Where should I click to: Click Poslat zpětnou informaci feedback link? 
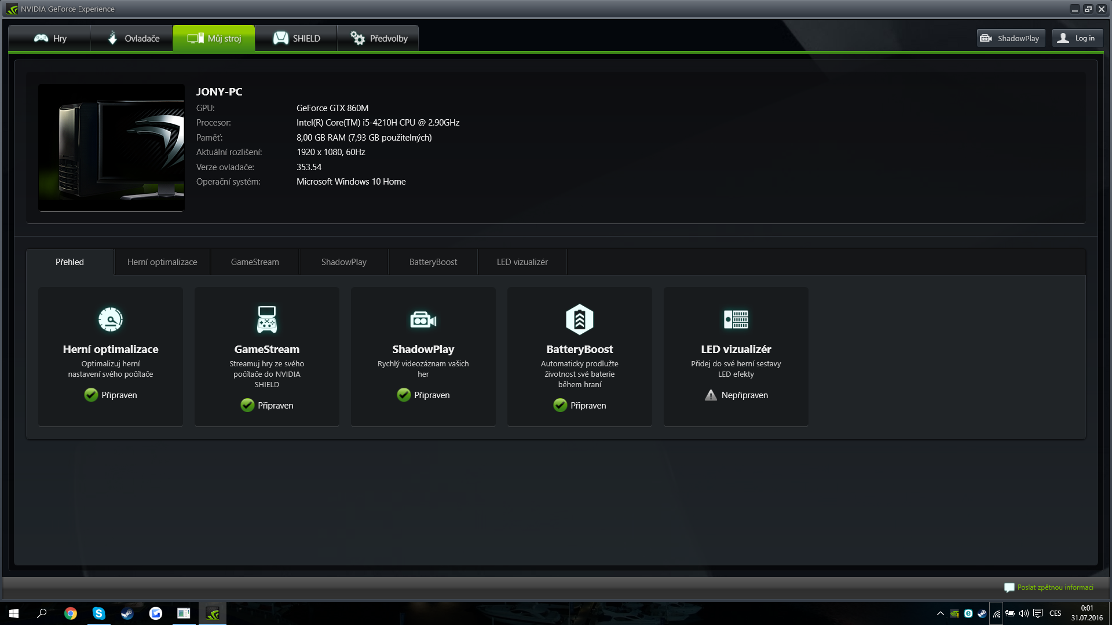(1055, 587)
